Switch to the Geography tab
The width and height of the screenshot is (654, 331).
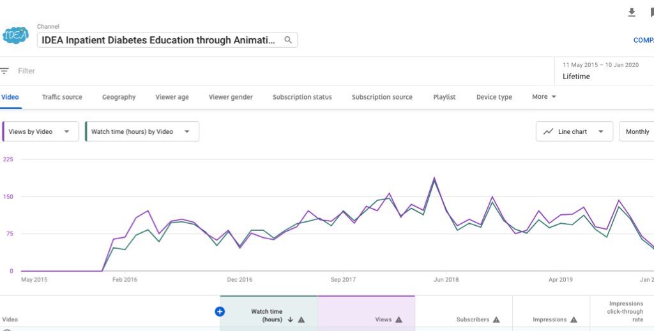tap(119, 97)
